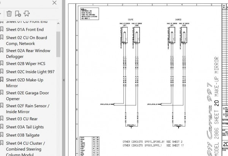Open bookmark Sheet 04 CU Cluster / Combined Steering
The height and width of the screenshot is (156, 228).
click(x=25, y=148)
